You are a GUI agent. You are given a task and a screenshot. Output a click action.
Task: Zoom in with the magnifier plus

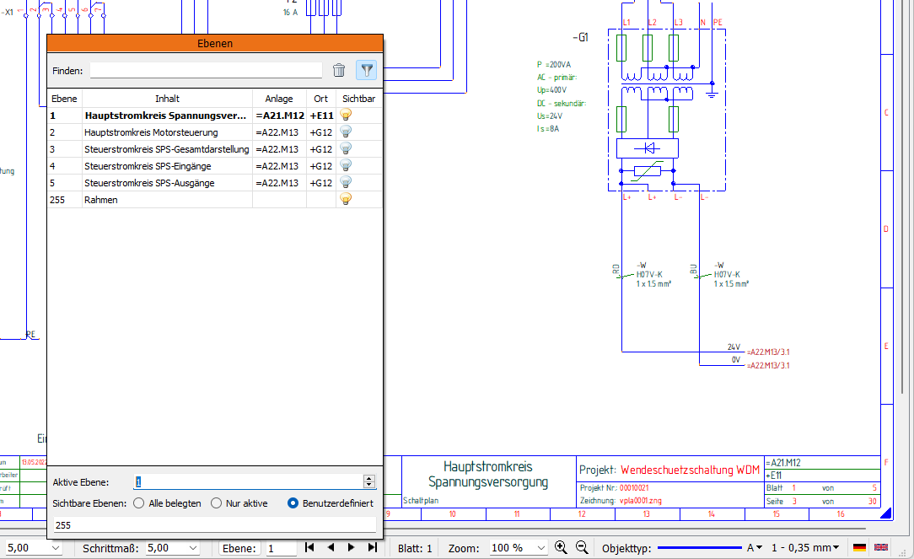tap(561, 548)
